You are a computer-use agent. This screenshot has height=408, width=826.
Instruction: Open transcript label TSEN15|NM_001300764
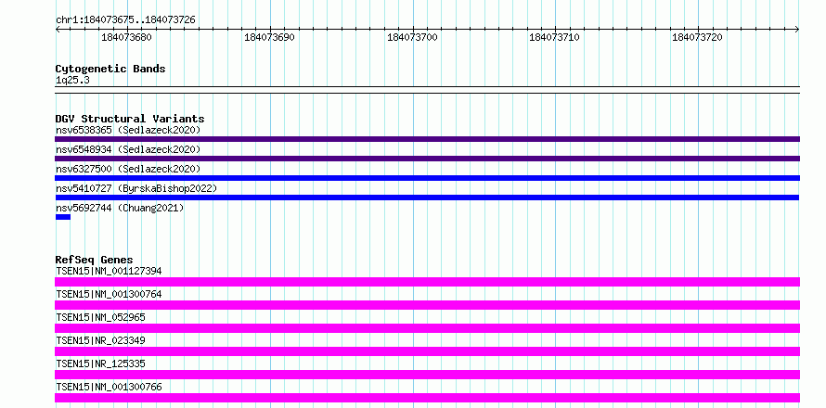[x=109, y=294]
